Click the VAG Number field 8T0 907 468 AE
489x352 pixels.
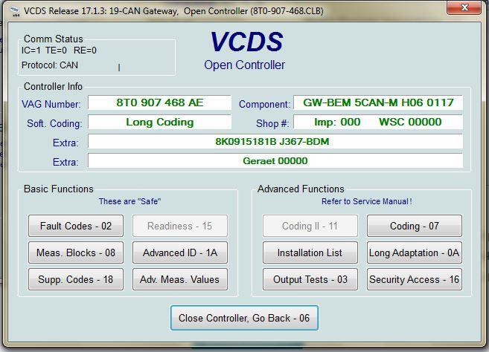click(160, 102)
